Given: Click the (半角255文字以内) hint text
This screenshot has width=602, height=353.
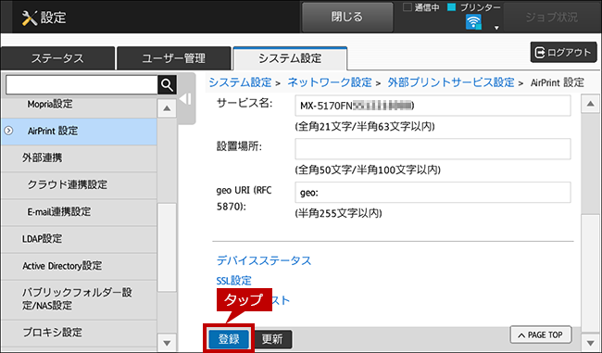Looking at the screenshot, I should click(338, 213).
